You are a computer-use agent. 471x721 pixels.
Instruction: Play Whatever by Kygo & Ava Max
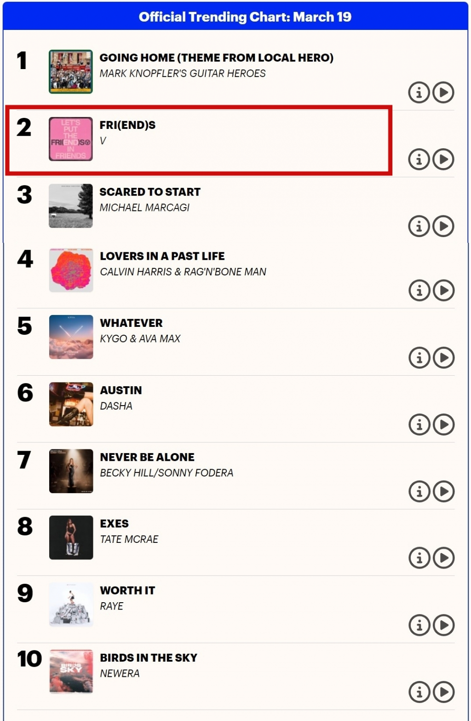[x=444, y=358]
